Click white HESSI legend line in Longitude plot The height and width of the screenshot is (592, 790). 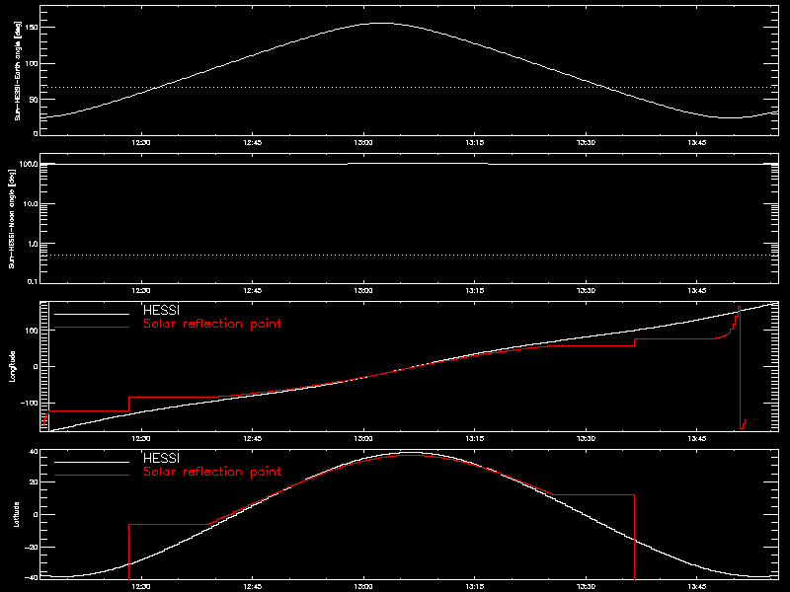coord(92,314)
